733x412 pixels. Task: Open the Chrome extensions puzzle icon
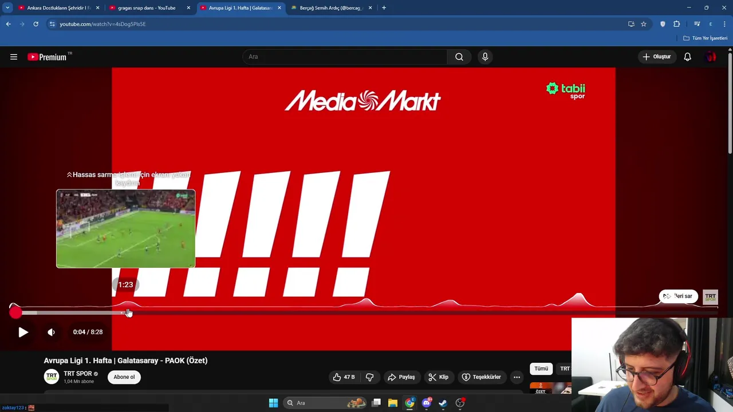(677, 24)
